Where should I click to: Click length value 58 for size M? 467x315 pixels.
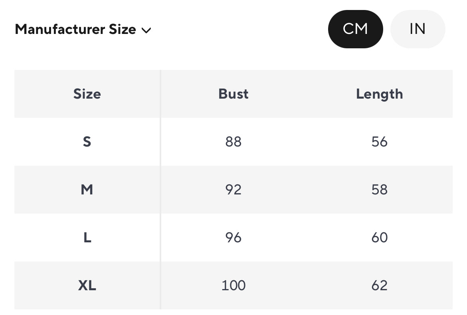(379, 190)
